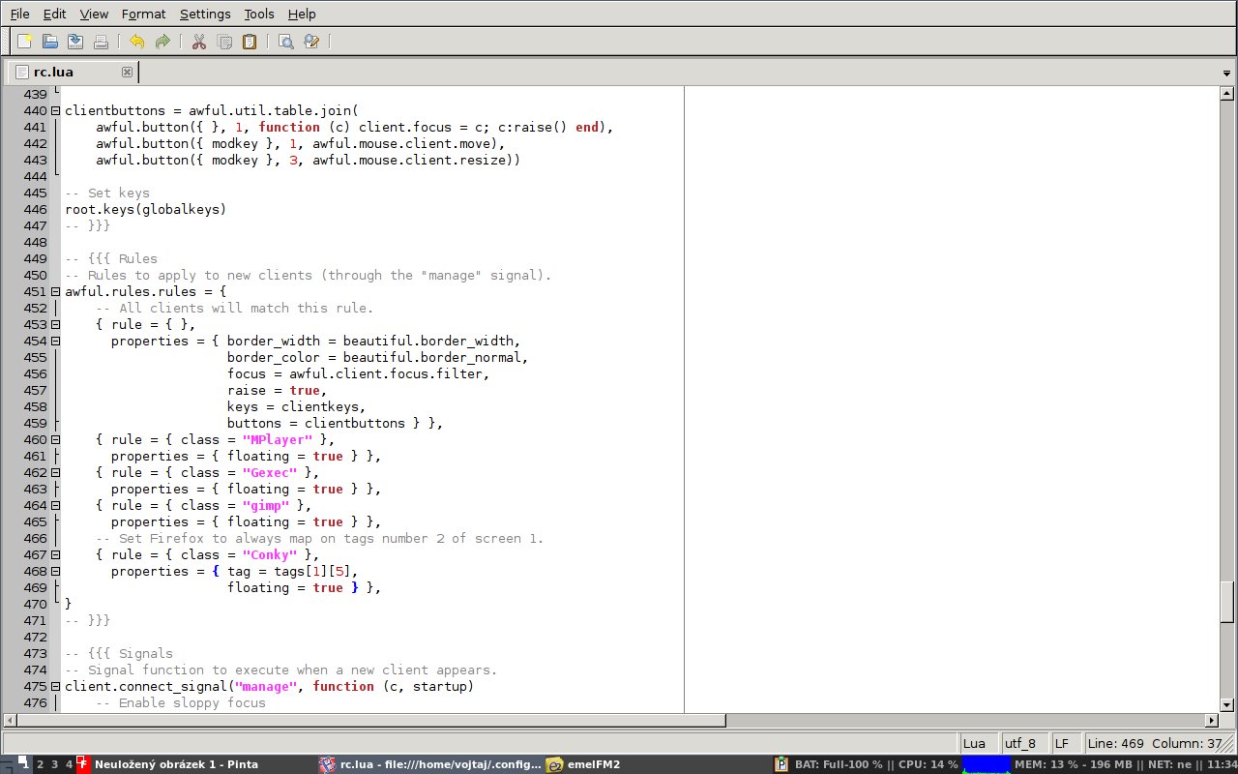The height and width of the screenshot is (774, 1238).
Task: Click the Print toolbar icon
Action: 101,42
